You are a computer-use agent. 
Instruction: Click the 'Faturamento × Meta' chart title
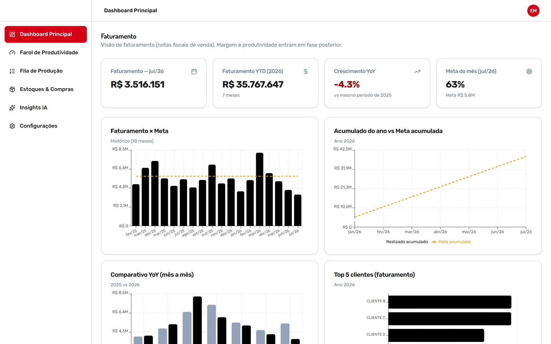pos(139,131)
